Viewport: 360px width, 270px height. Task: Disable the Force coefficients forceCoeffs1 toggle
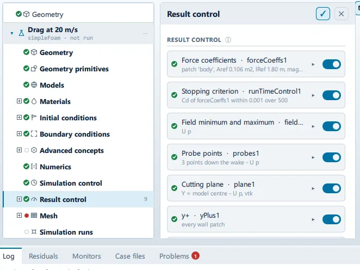click(332, 64)
